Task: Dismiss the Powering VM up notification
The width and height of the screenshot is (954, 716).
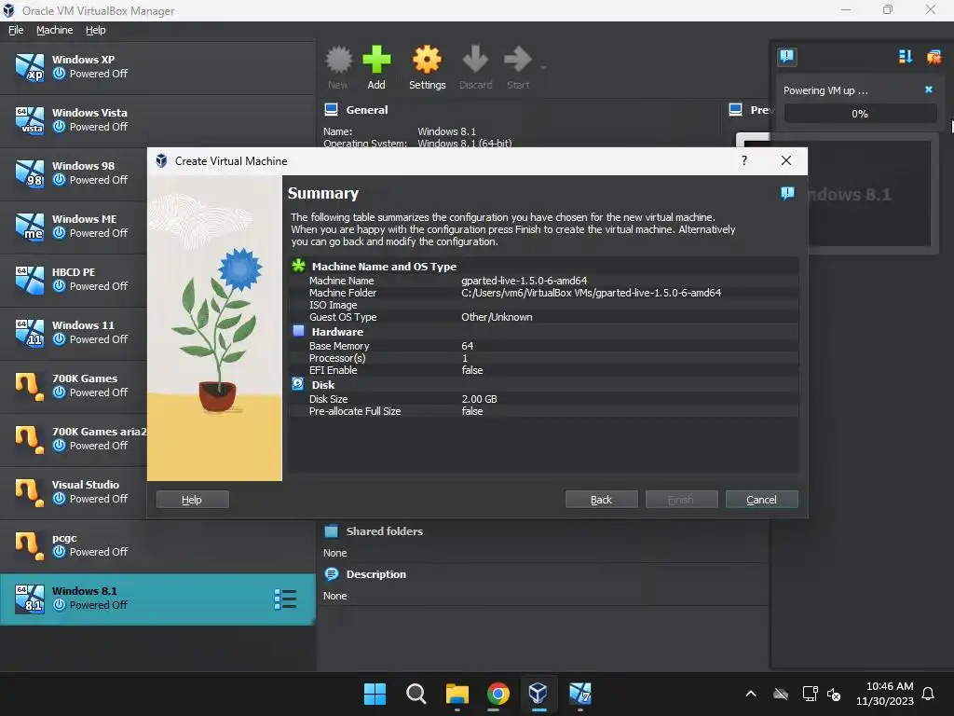Action: 929,89
